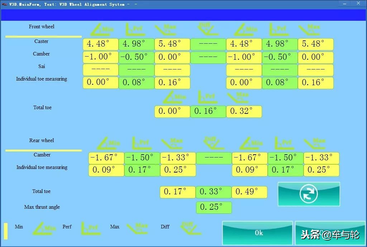Select the Diff icon in Front wheel header
Viewport: 367px width, 247px height.
208,29
